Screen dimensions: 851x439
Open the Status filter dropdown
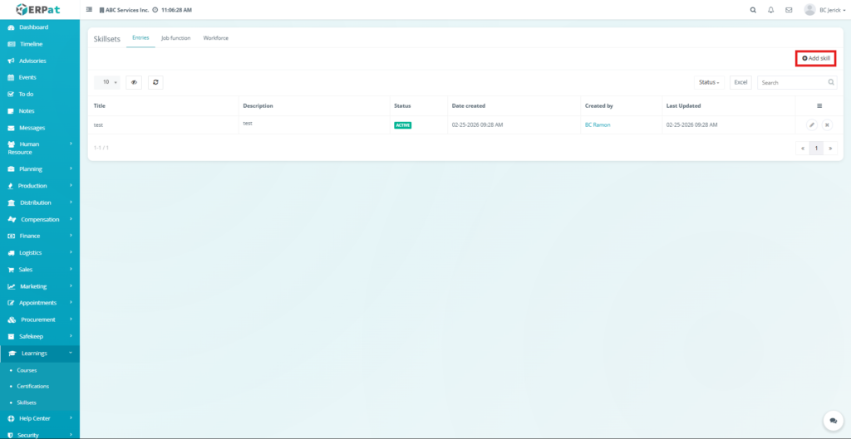(x=709, y=82)
